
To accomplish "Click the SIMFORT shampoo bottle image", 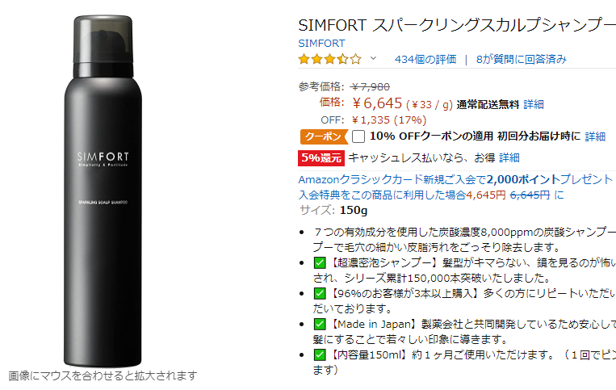I will 103,191.
